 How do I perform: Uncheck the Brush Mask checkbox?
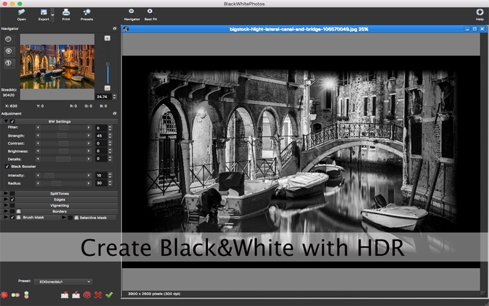click(12, 217)
